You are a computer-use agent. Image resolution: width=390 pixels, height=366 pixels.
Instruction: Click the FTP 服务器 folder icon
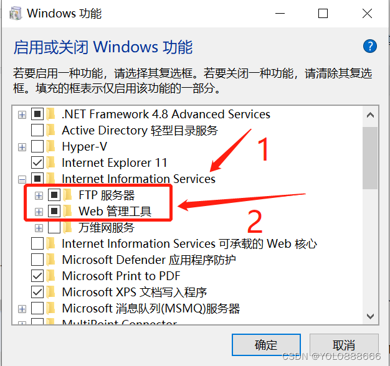click(68, 195)
